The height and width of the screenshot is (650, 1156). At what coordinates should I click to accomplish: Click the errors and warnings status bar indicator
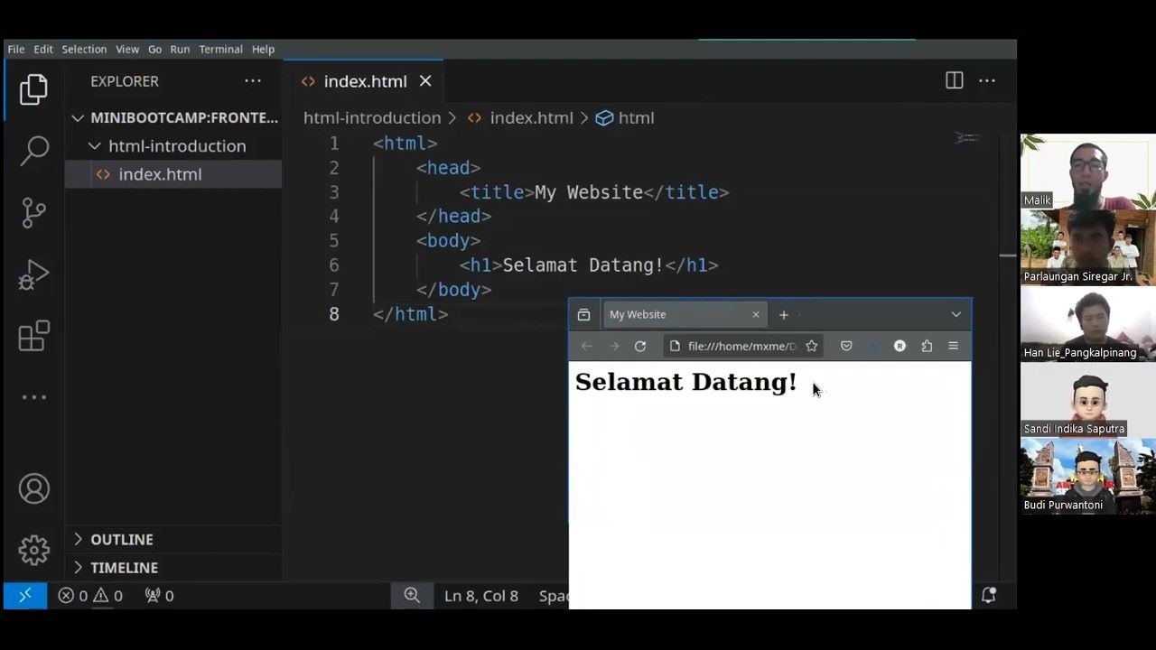coord(90,596)
